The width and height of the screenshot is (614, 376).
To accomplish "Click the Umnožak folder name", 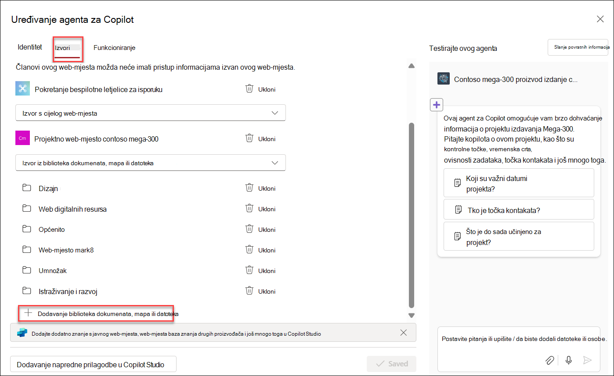I will tap(53, 271).
